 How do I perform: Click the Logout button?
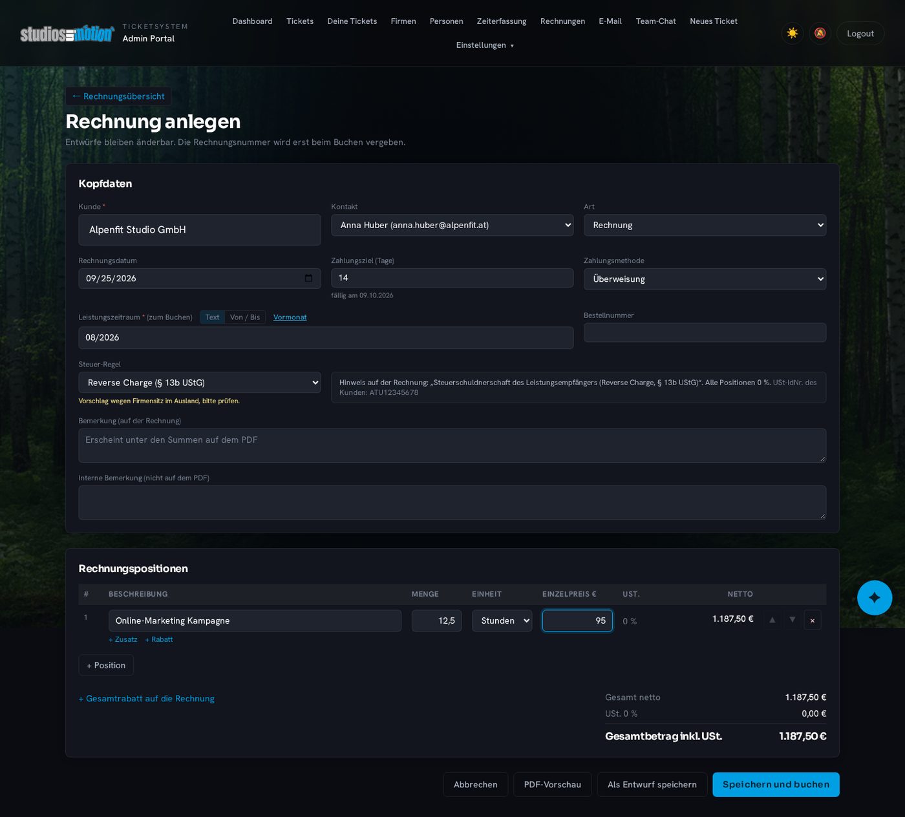[x=860, y=34]
